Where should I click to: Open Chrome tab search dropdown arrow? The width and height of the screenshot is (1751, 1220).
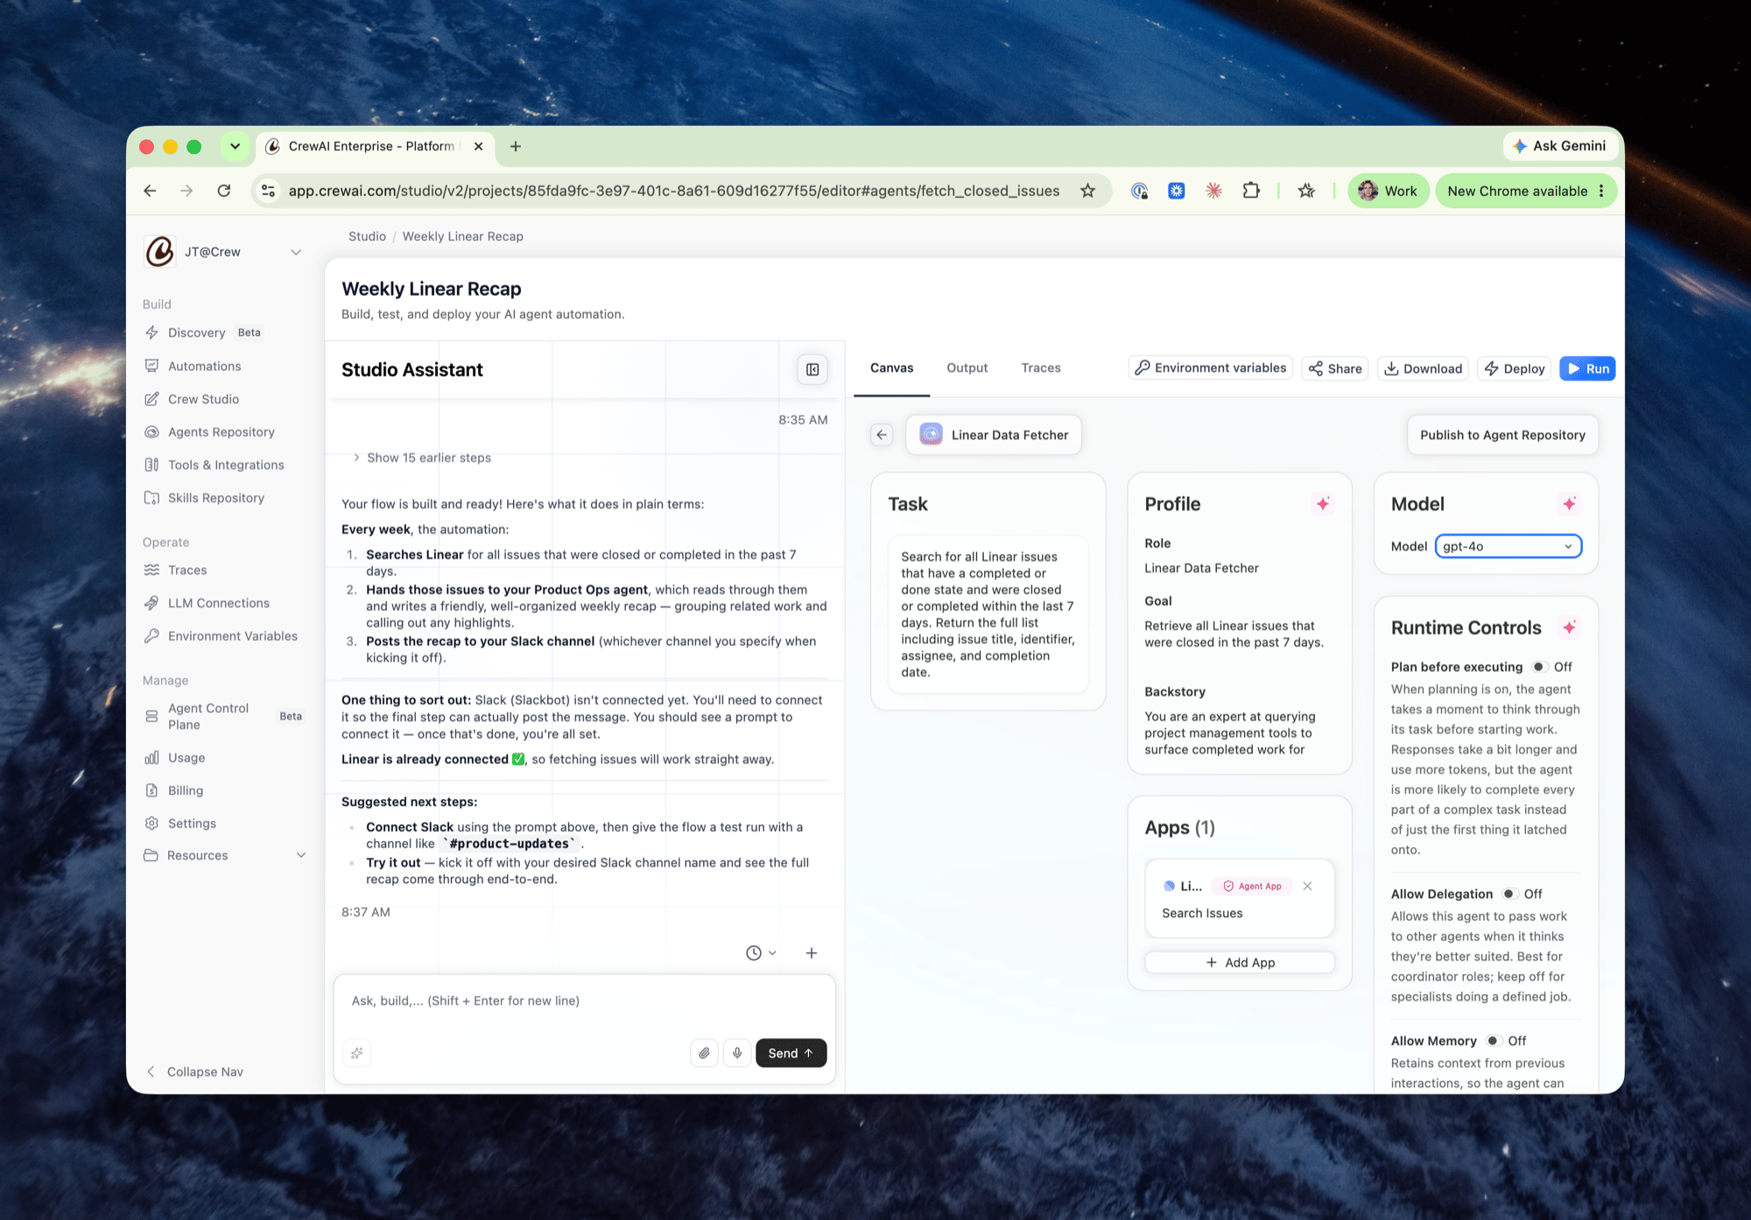235,146
